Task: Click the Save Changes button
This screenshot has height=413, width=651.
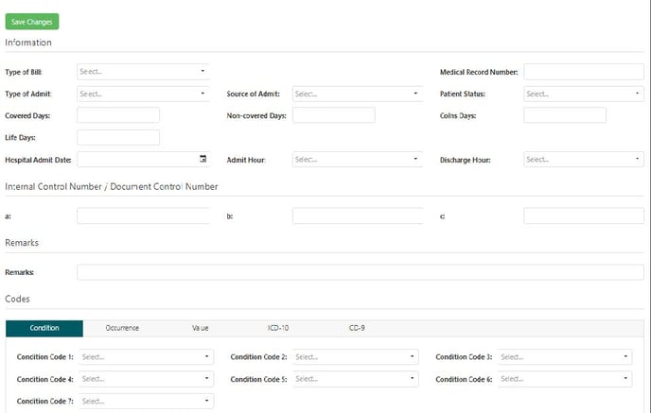Action: tap(32, 22)
